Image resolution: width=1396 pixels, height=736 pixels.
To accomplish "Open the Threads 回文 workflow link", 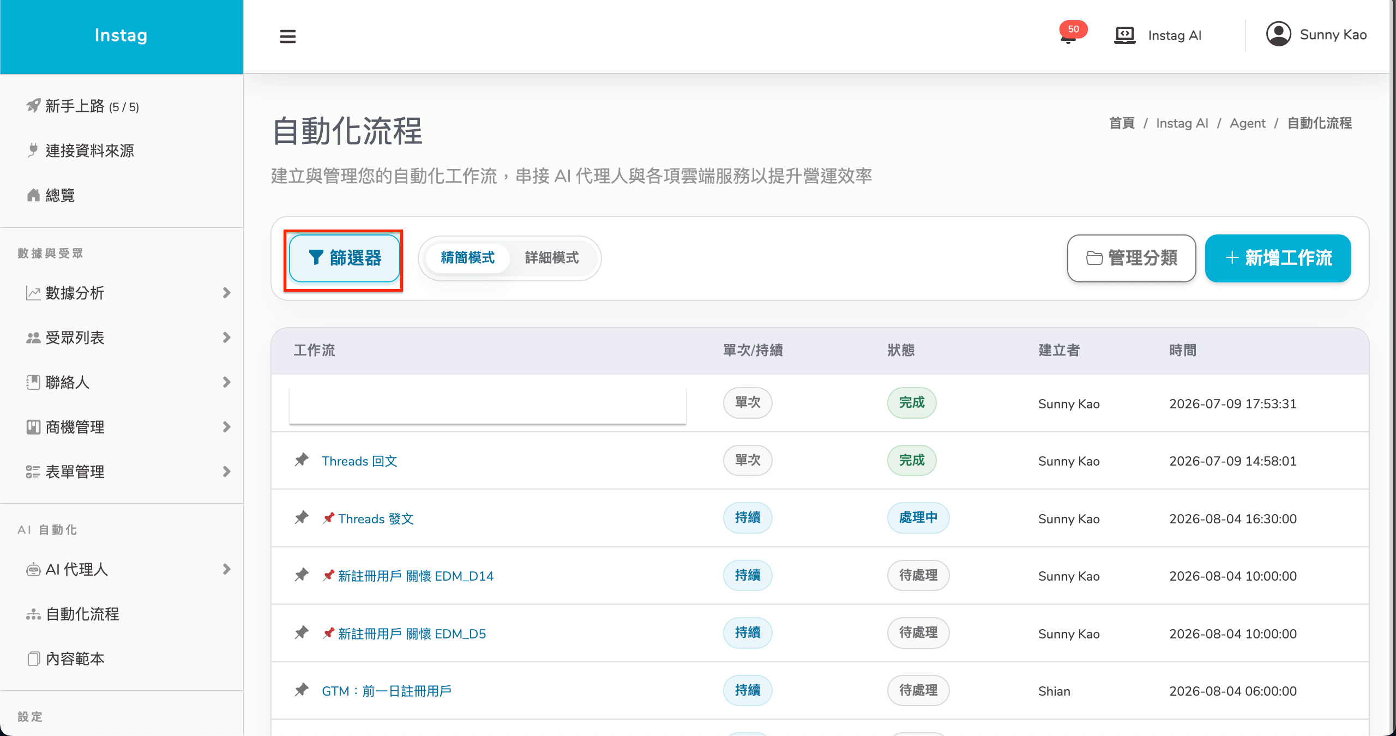I will click(359, 461).
